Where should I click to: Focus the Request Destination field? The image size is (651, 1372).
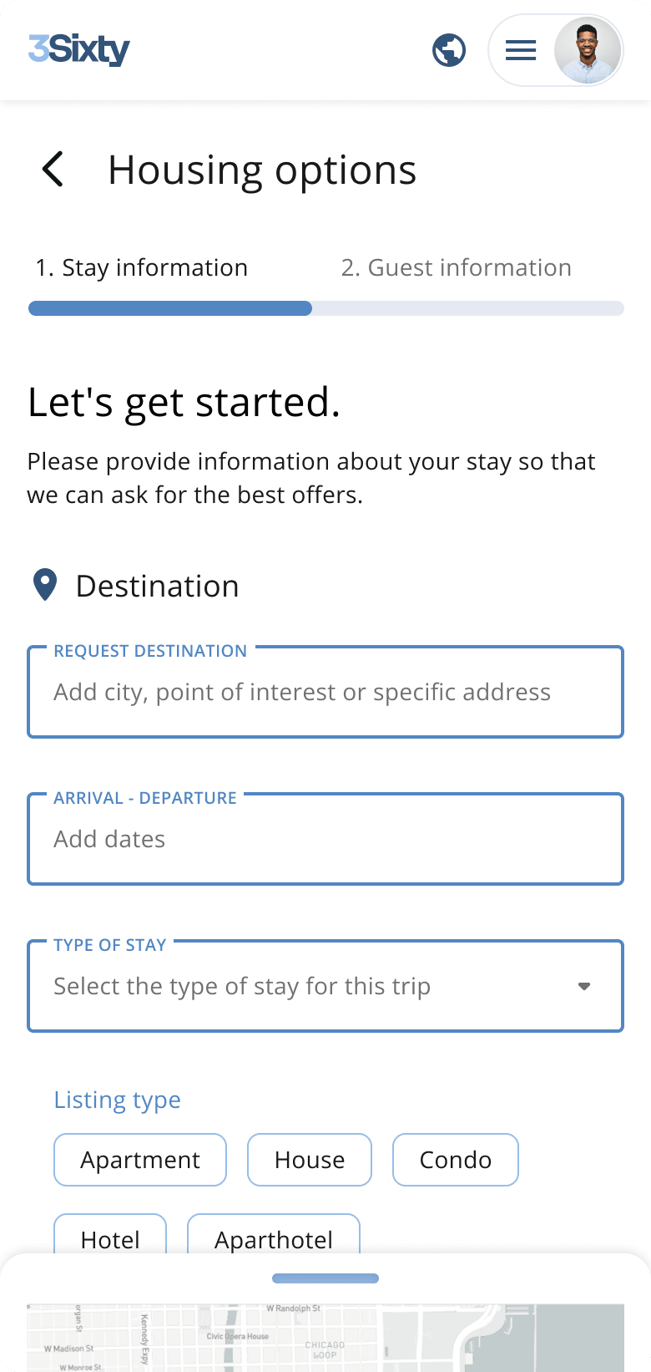point(325,693)
